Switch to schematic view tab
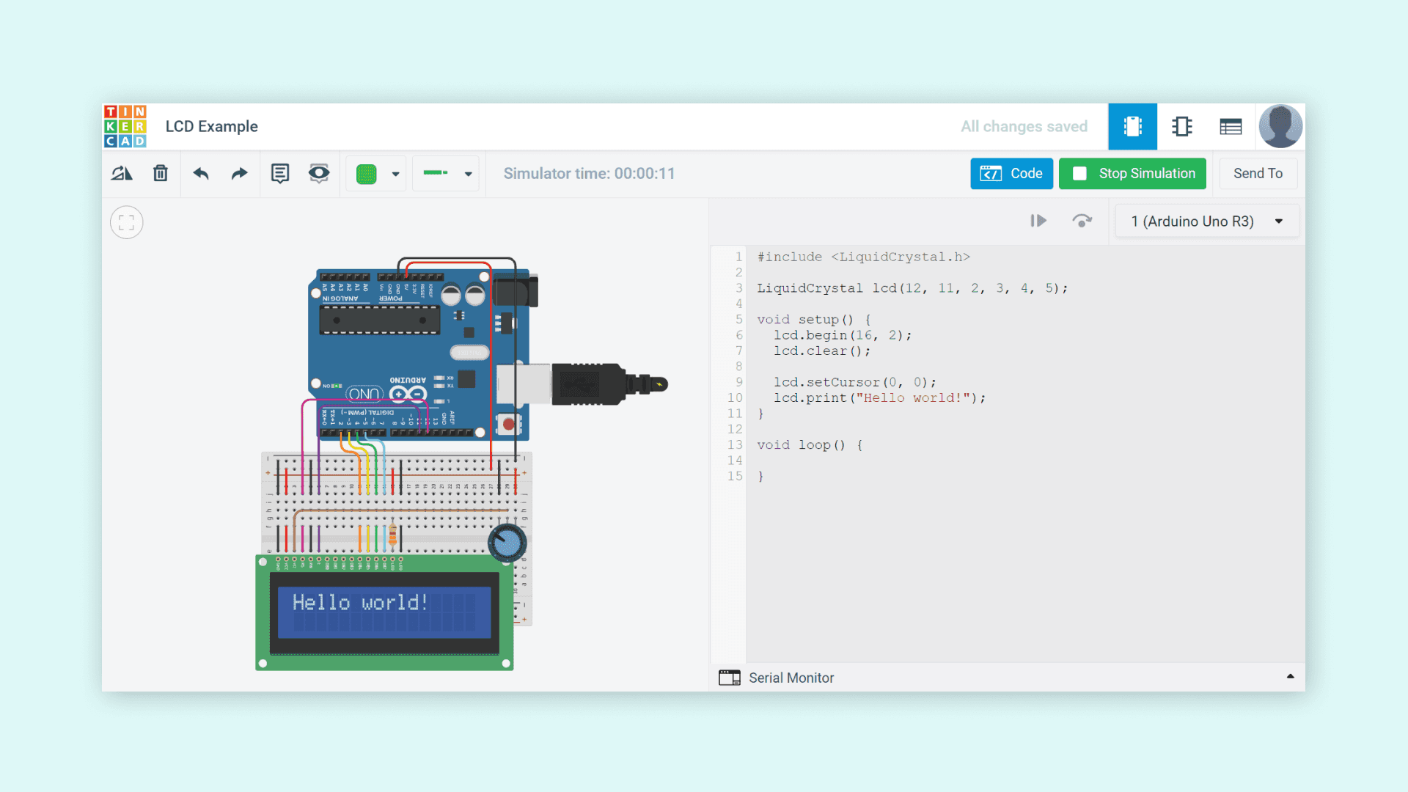1408x792 pixels. pyautogui.click(x=1181, y=127)
